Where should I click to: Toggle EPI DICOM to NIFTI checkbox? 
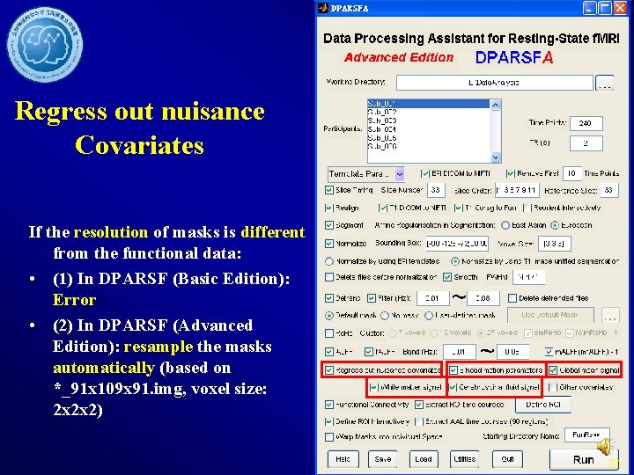tap(425, 173)
